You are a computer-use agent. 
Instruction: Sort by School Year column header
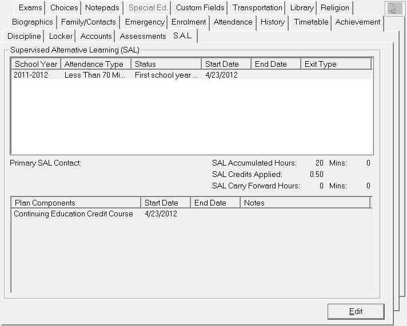[x=35, y=64]
